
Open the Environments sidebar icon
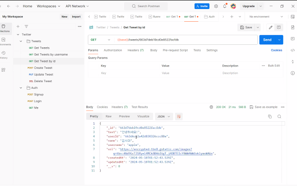[4, 42]
